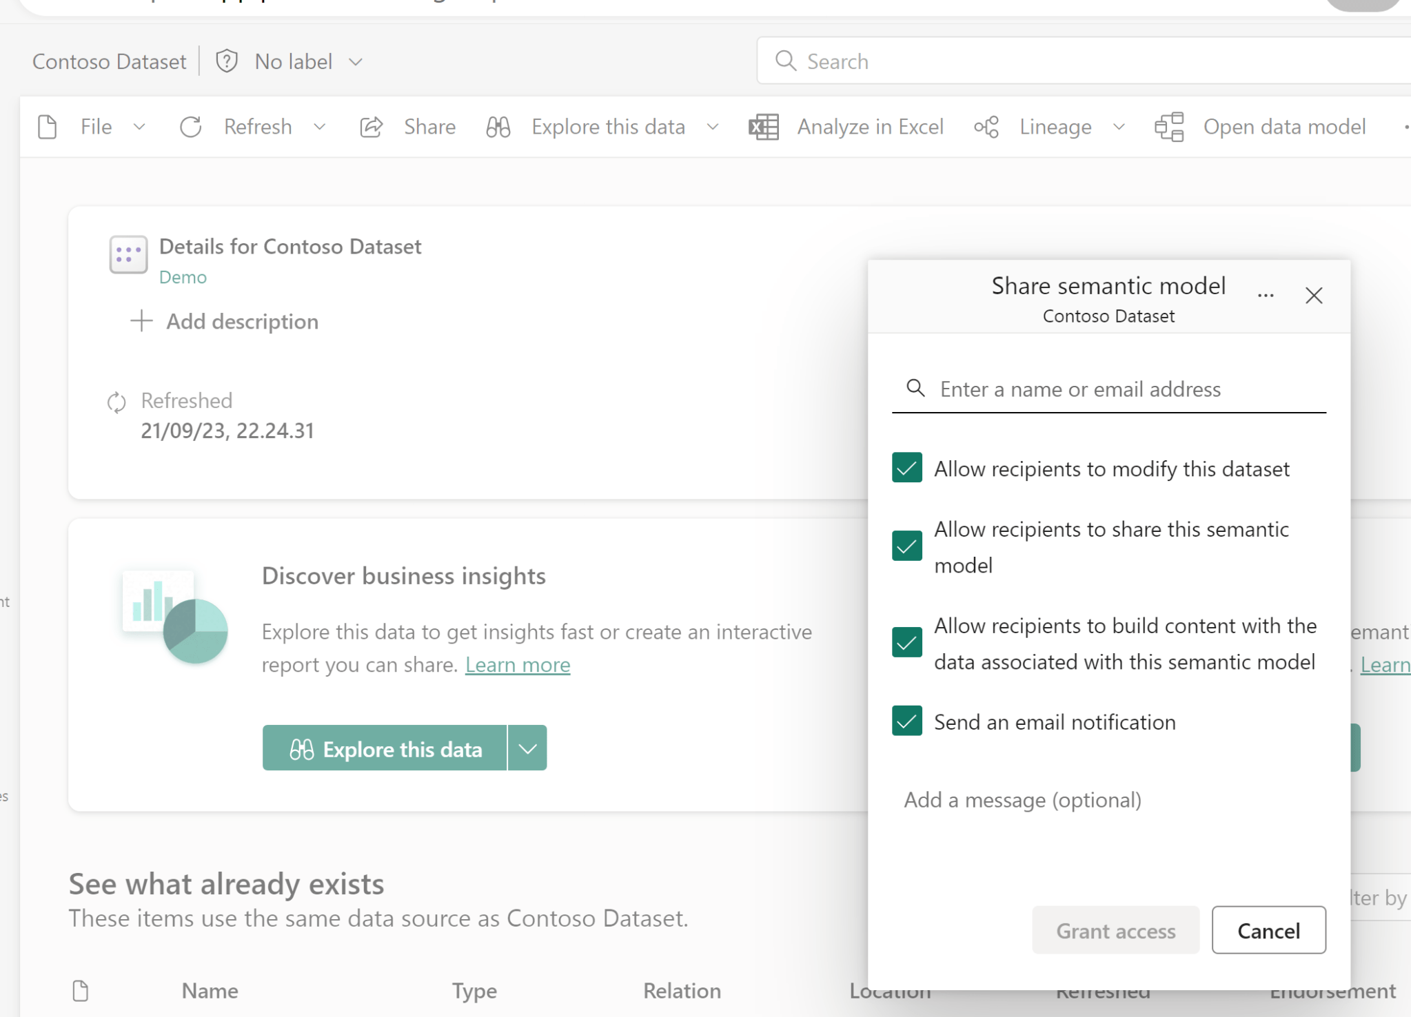
Task: Disable Send an email notification
Action: [906, 721]
